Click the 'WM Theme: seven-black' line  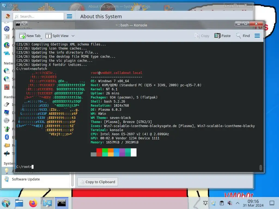click(111, 118)
